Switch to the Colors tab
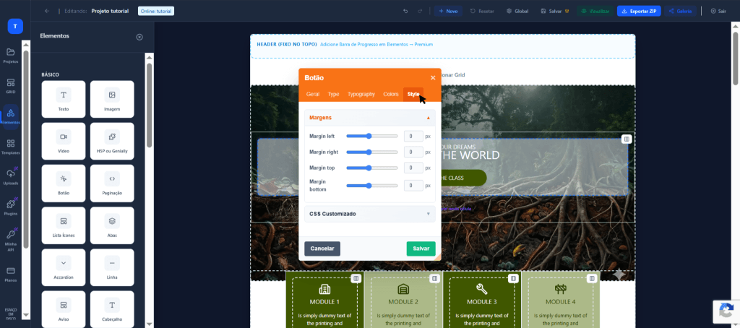This screenshot has height=328, width=740. [390, 94]
